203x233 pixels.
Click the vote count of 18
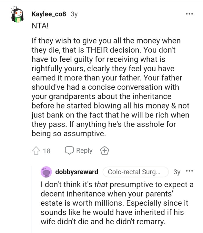pos(46,151)
